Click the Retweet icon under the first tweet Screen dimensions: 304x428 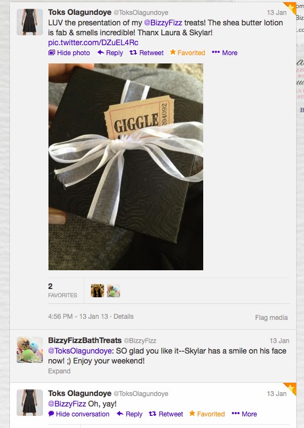click(x=133, y=52)
